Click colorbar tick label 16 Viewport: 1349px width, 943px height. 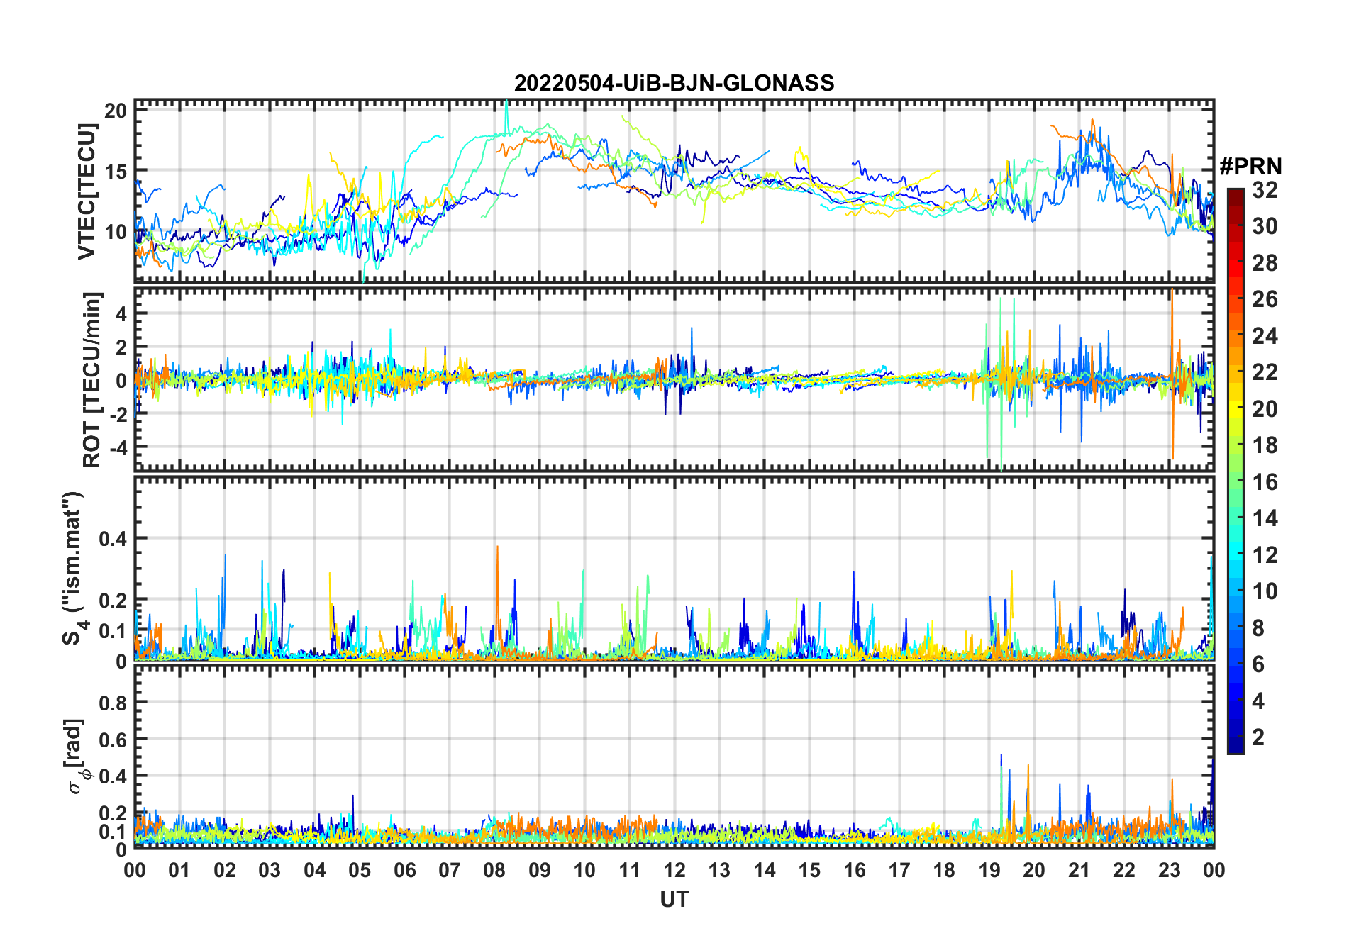(1265, 482)
